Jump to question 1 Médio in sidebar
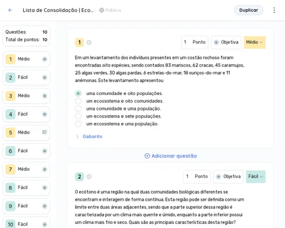This screenshot has height=228, width=285. tap(26, 59)
